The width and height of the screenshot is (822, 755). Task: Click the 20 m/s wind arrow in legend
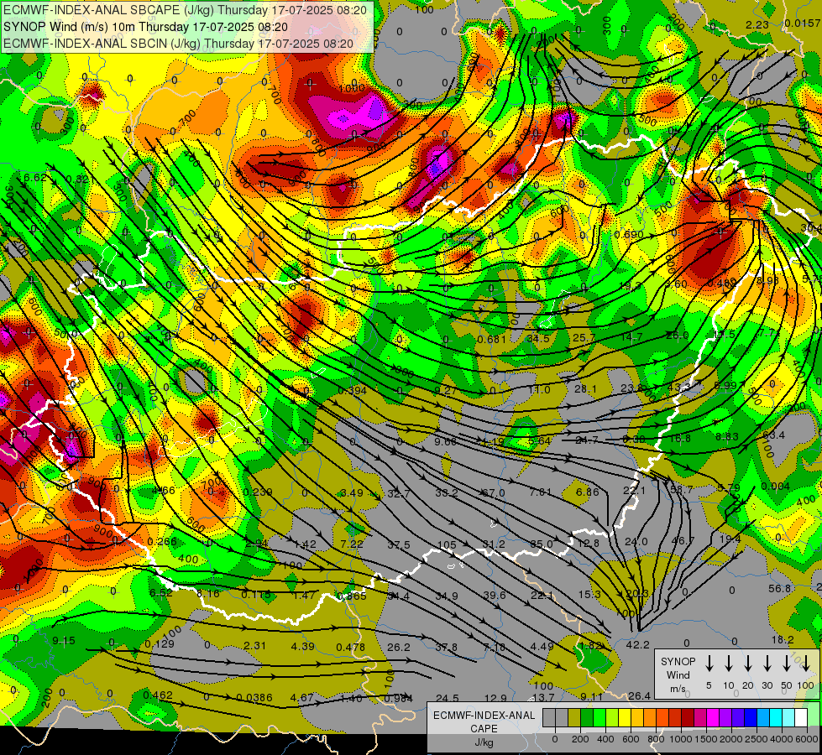click(x=747, y=664)
